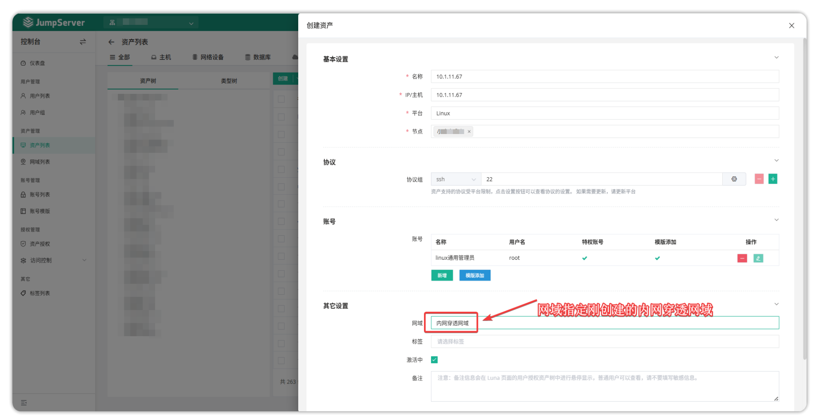Toggle sidebar switch icon beside 控制台
This screenshot has height=420, width=819.
coord(83,42)
